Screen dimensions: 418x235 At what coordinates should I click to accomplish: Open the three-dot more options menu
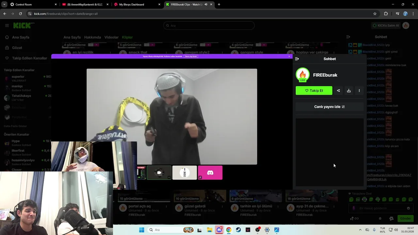359,91
